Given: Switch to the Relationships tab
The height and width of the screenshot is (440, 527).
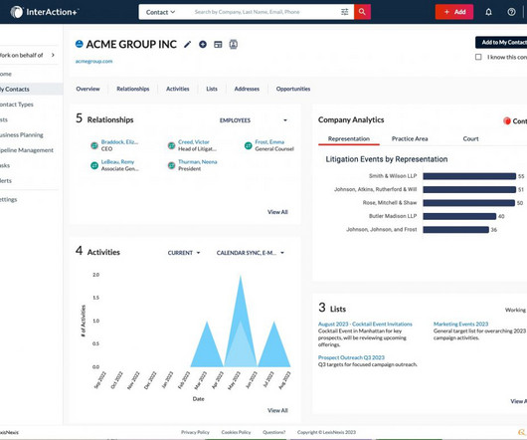Looking at the screenshot, I should 133,89.
